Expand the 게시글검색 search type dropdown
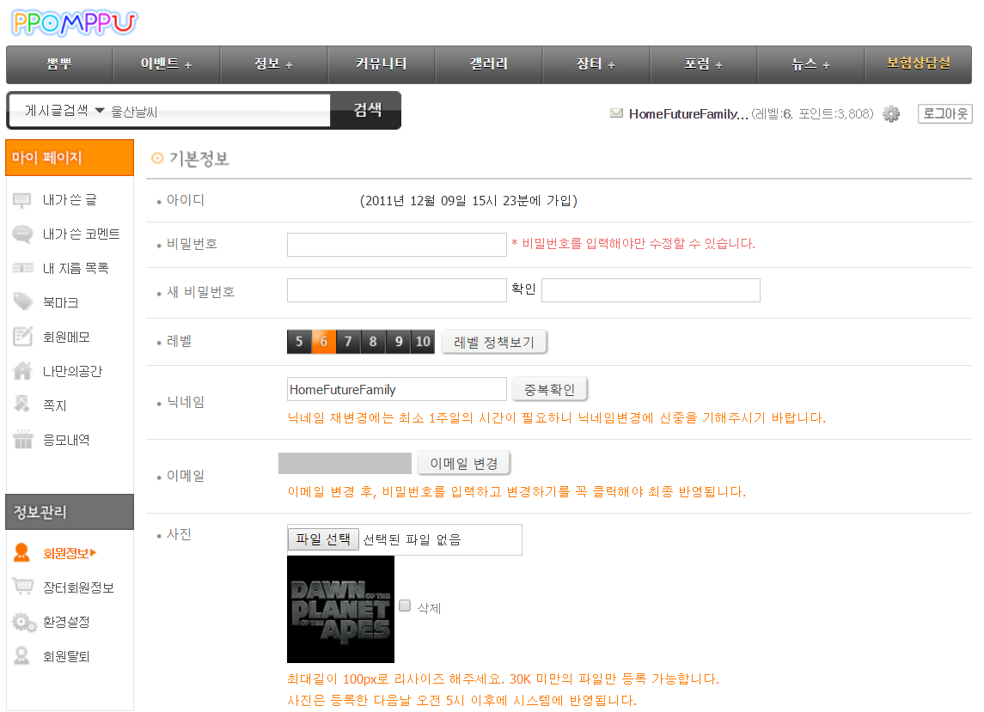 [64, 111]
